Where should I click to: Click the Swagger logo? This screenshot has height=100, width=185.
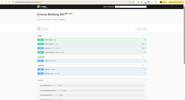point(42,7)
